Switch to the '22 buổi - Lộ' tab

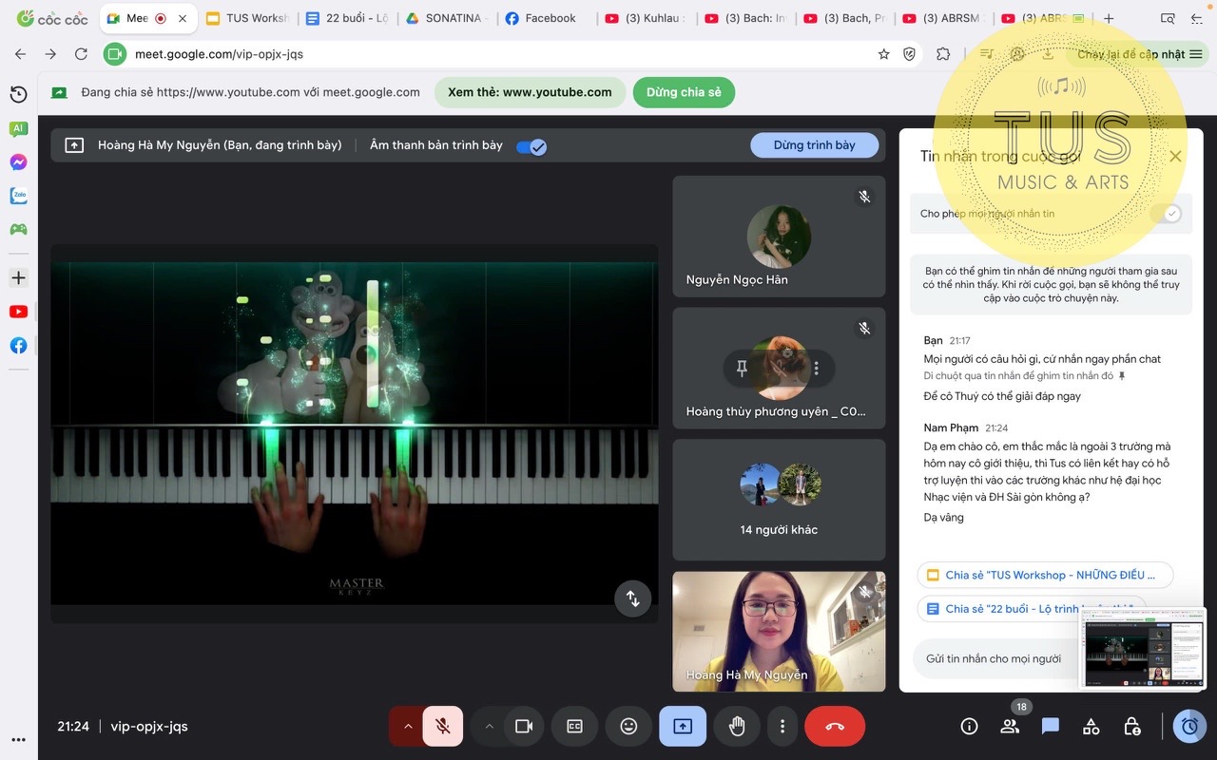pos(347,18)
